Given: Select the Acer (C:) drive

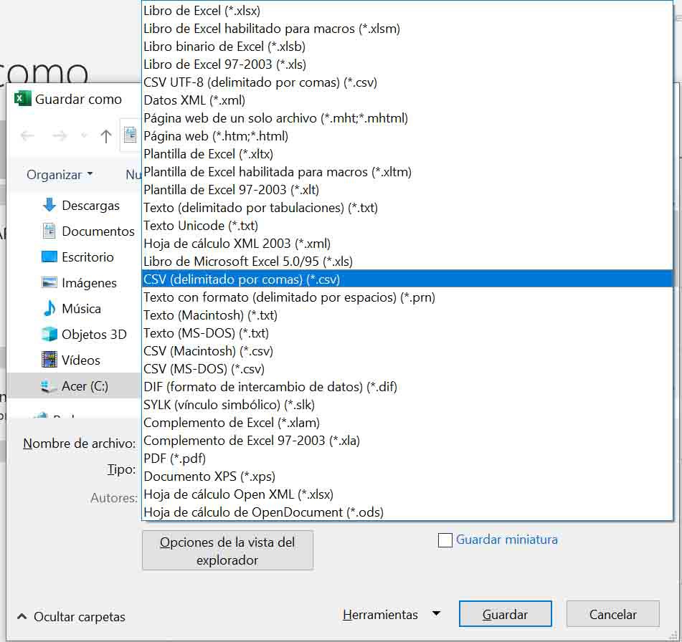Looking at the screenshot, I should [85, 386].
